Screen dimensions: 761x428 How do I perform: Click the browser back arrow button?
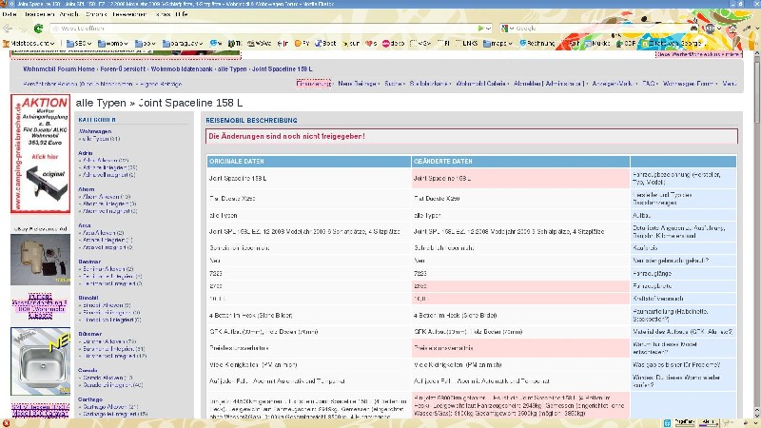point(8,29)
